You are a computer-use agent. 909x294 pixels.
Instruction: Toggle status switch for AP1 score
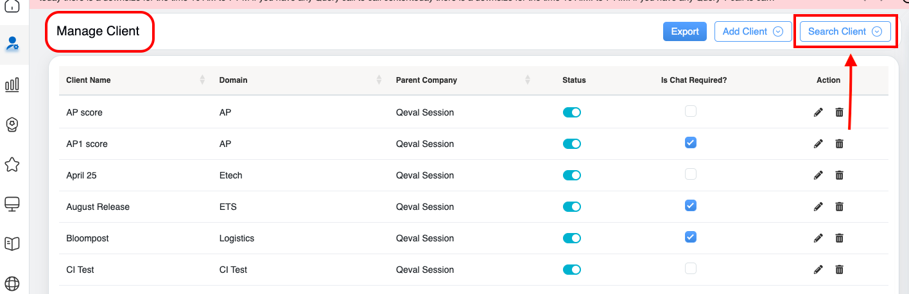[571, 144]
